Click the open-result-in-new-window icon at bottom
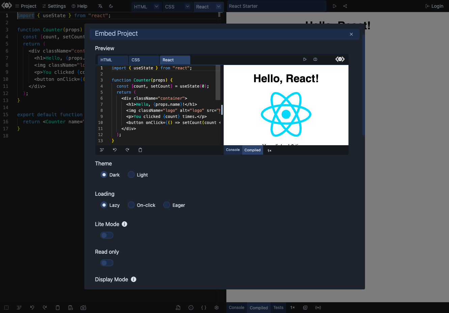 point(305,308)
